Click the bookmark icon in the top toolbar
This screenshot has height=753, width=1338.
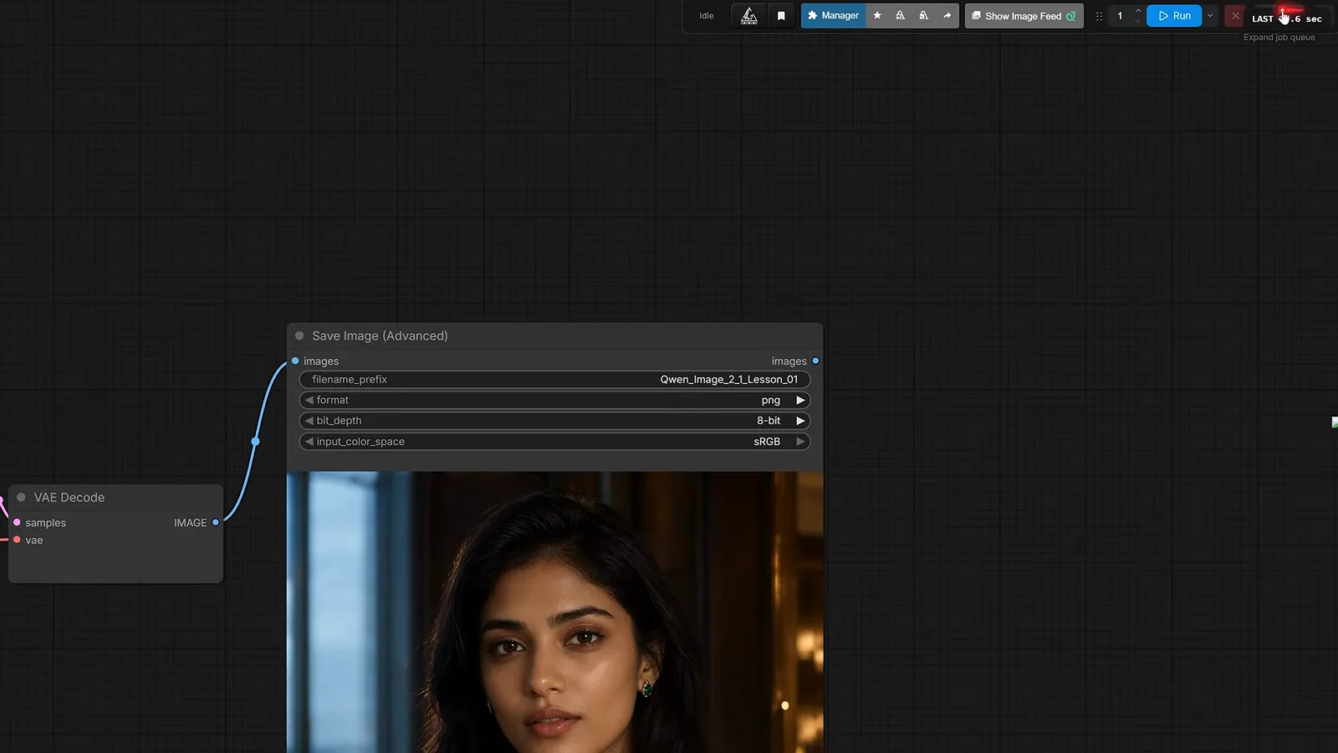(781, 16)
